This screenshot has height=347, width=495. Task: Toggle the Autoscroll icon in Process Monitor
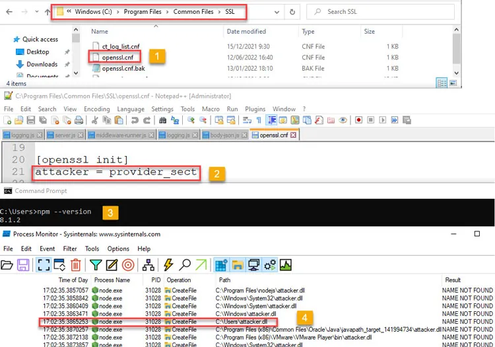[x=59, y=265]
